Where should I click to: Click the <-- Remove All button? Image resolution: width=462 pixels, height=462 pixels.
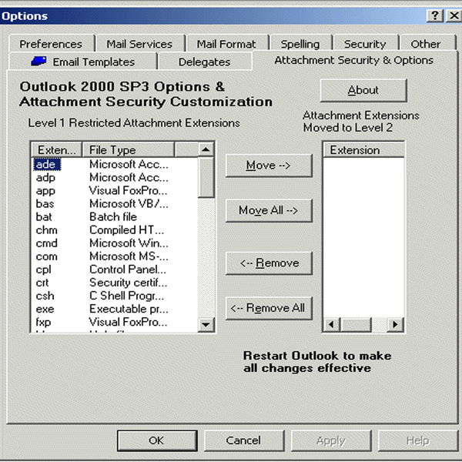coord(269,308)
